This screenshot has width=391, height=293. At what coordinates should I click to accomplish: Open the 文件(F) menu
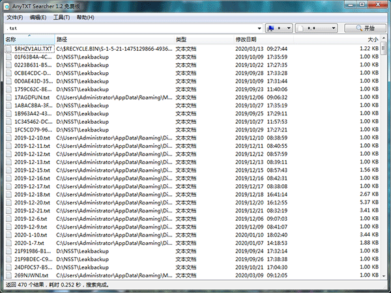(x=15, y=18)
